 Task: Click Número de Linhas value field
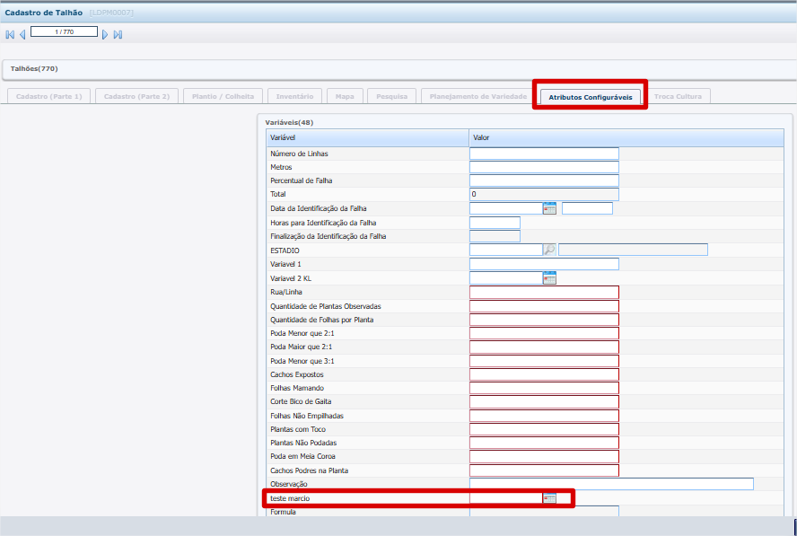pyautogui.click(x=544, y=154)
